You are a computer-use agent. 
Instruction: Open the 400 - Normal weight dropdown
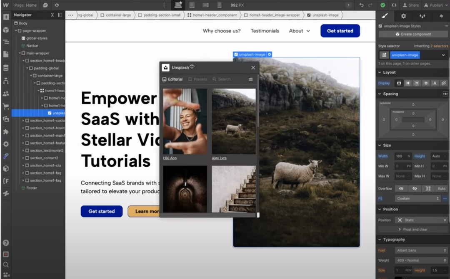pos(421,260)
